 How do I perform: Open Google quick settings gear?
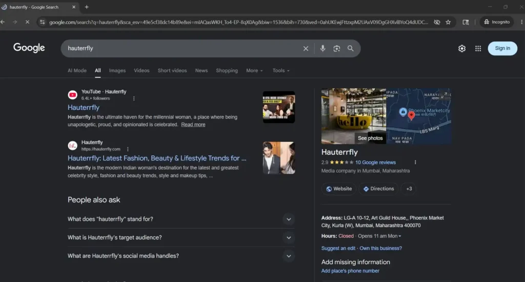point(462,48)
